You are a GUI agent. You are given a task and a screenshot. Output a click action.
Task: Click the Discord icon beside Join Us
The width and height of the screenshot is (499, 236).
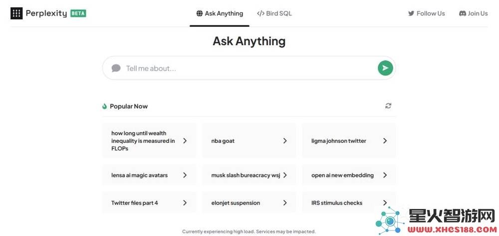click(463, 13)
